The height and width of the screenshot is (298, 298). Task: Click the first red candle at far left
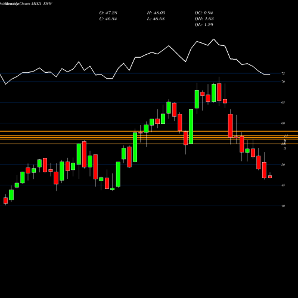(x=5, y=200)
